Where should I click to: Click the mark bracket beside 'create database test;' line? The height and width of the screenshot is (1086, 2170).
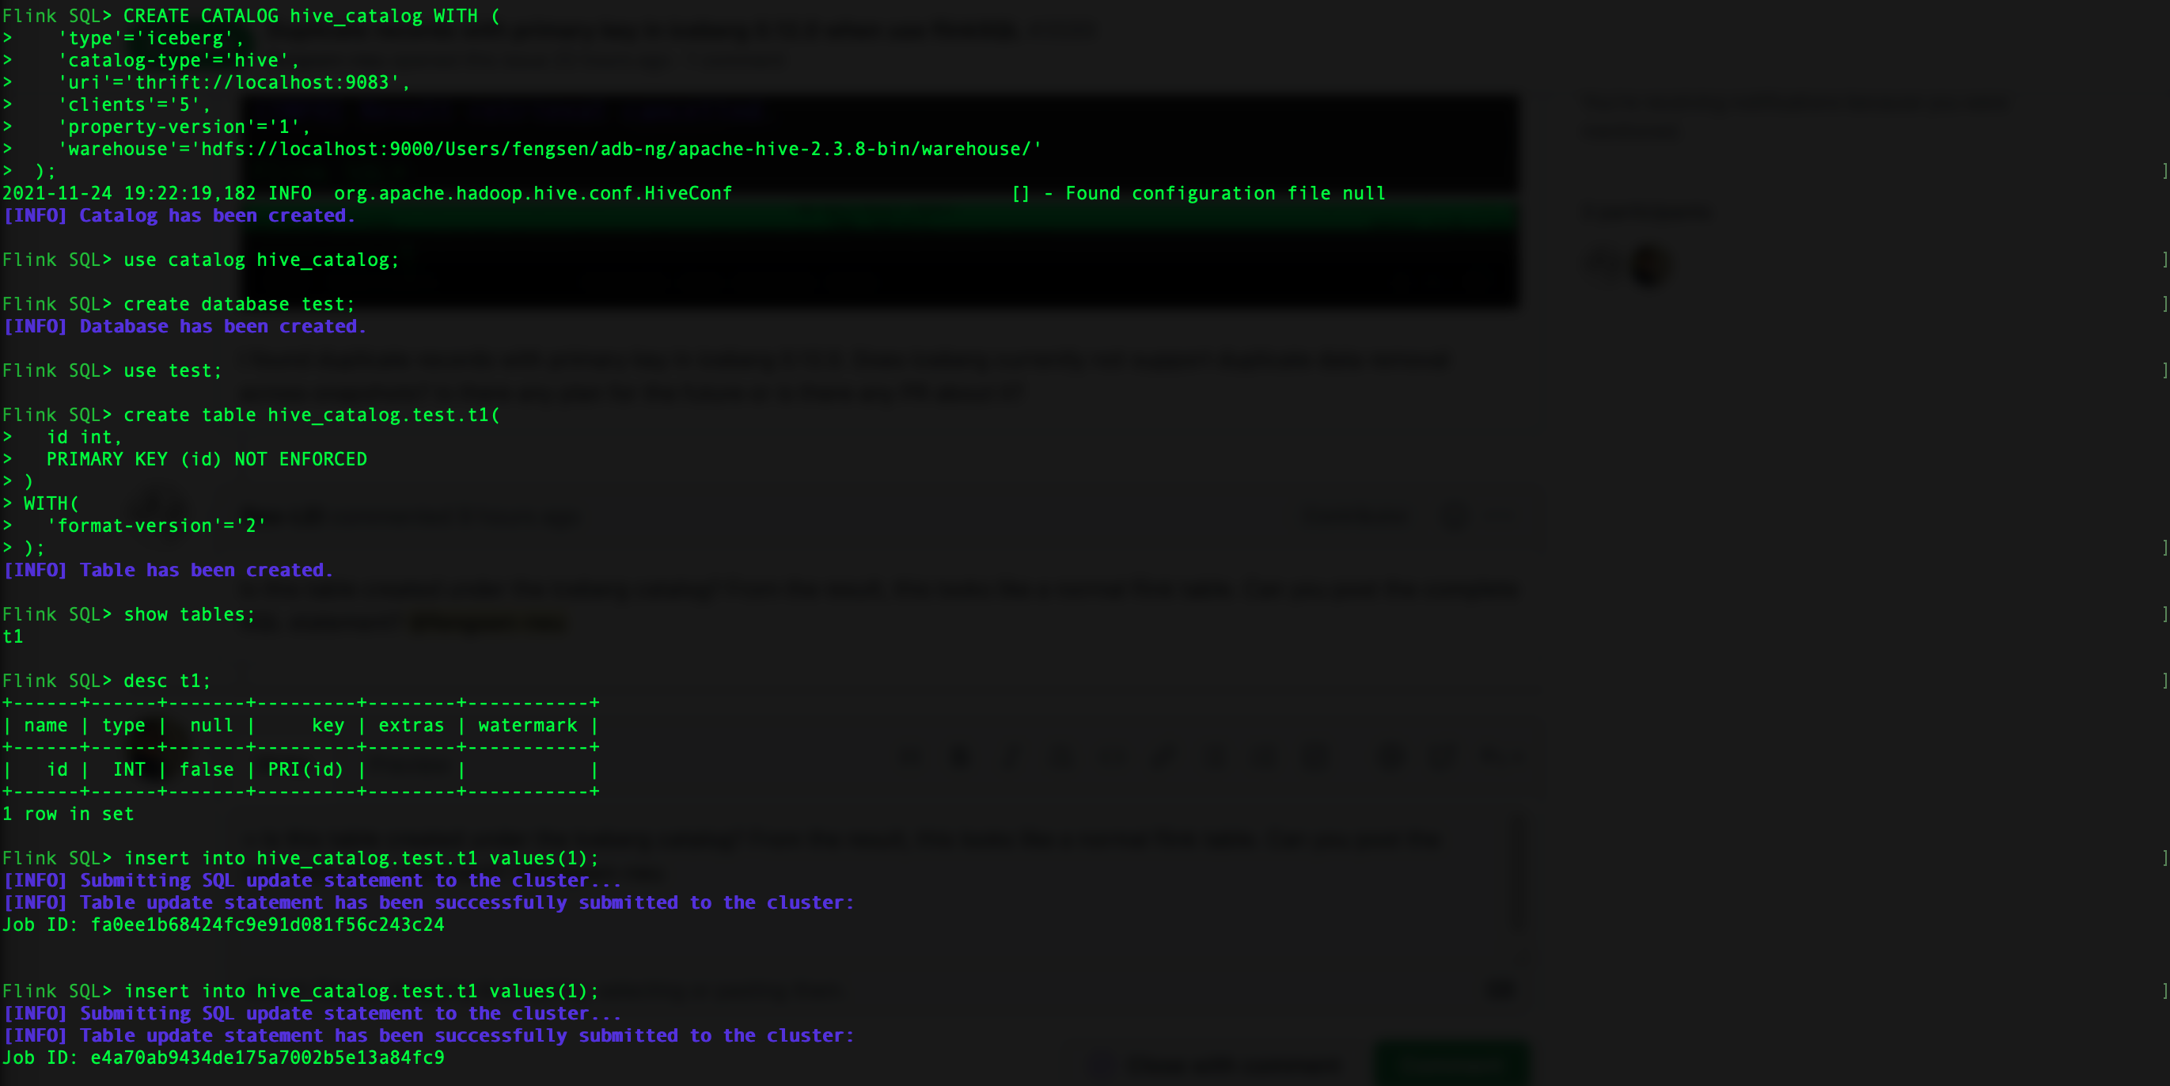(x=2165, y=304)
